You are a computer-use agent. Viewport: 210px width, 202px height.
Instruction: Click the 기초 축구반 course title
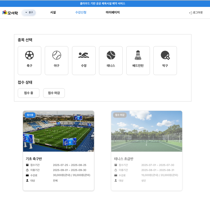[34, 159]
